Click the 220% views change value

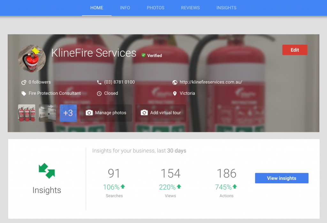[x=167, y=187]
